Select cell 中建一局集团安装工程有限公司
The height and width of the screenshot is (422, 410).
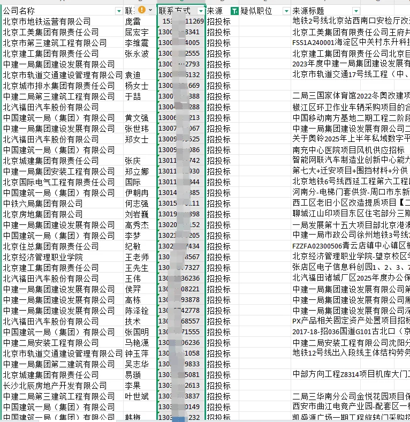[62, 171]
